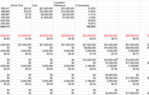149x95 pixels.
Task: Click the $2.00 share price cell
Action: point(21,17)
